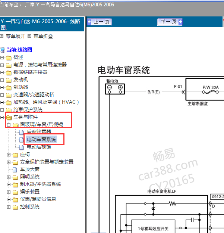The image size is (224, 233).
Task: Expand the 照明系统 node
Action: pos(9,177)
